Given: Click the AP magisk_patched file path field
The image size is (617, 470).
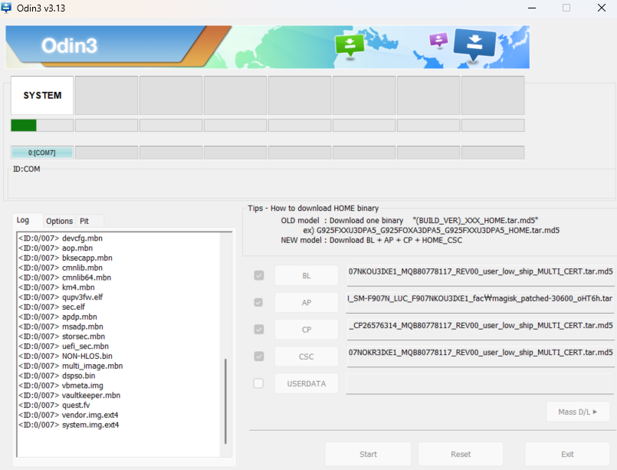Looking at the screenshot, I should (x=480, y=302).
